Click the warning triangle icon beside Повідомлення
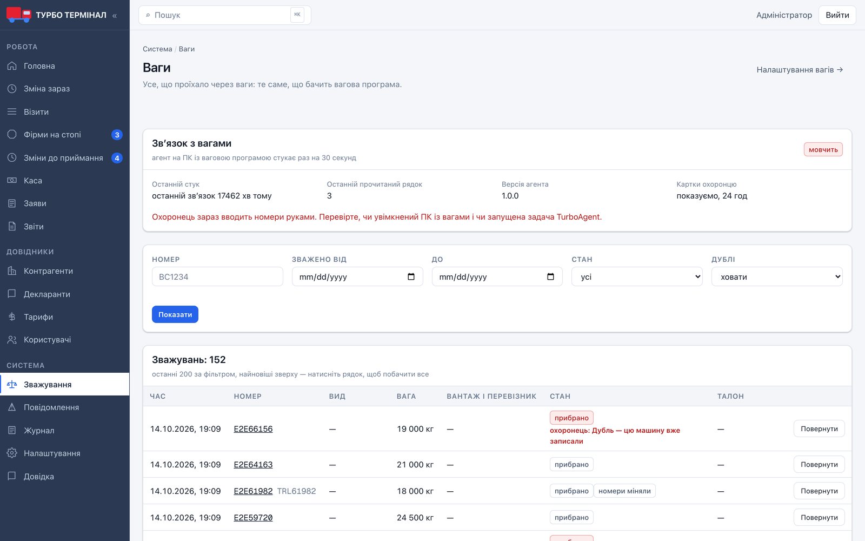This screenshot has height=541, width=865. 12,407
